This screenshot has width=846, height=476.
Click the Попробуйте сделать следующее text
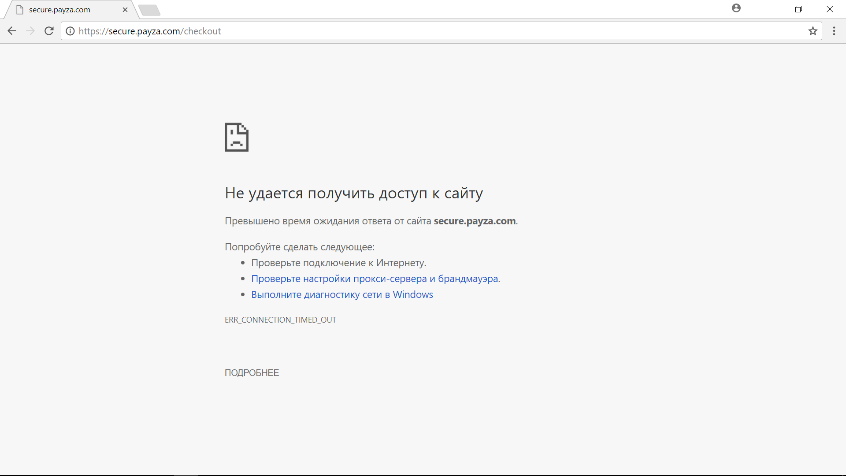coord(300,247)
